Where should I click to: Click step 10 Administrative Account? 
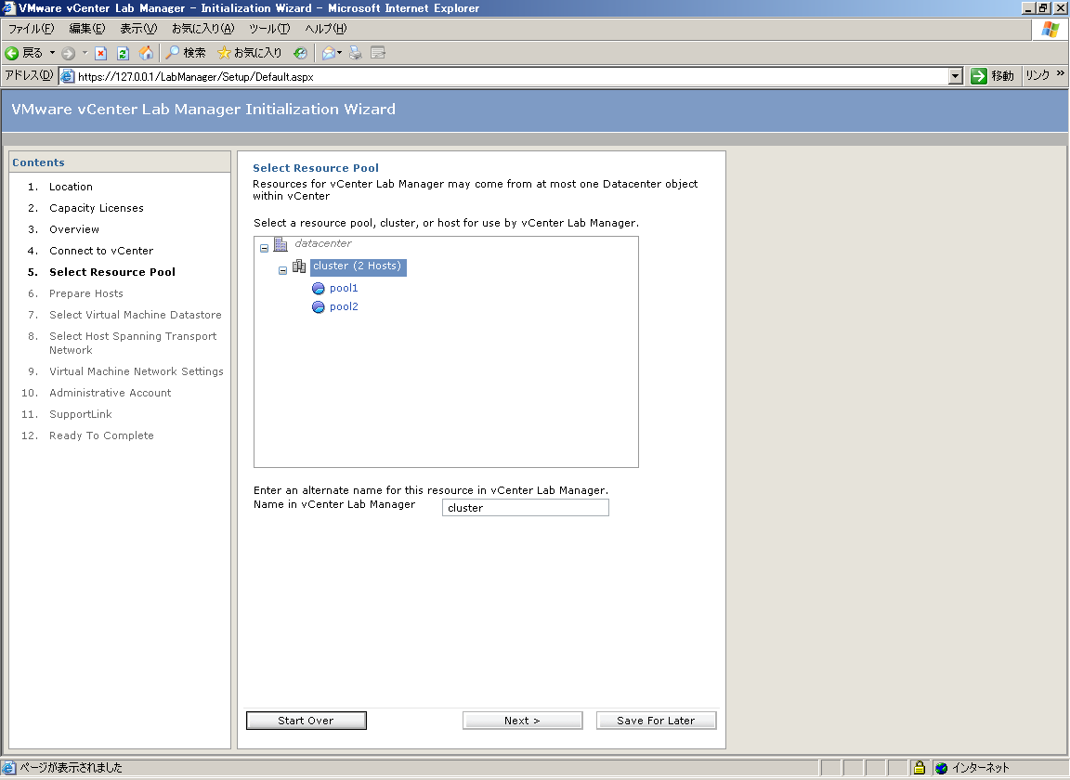point(110,393)
